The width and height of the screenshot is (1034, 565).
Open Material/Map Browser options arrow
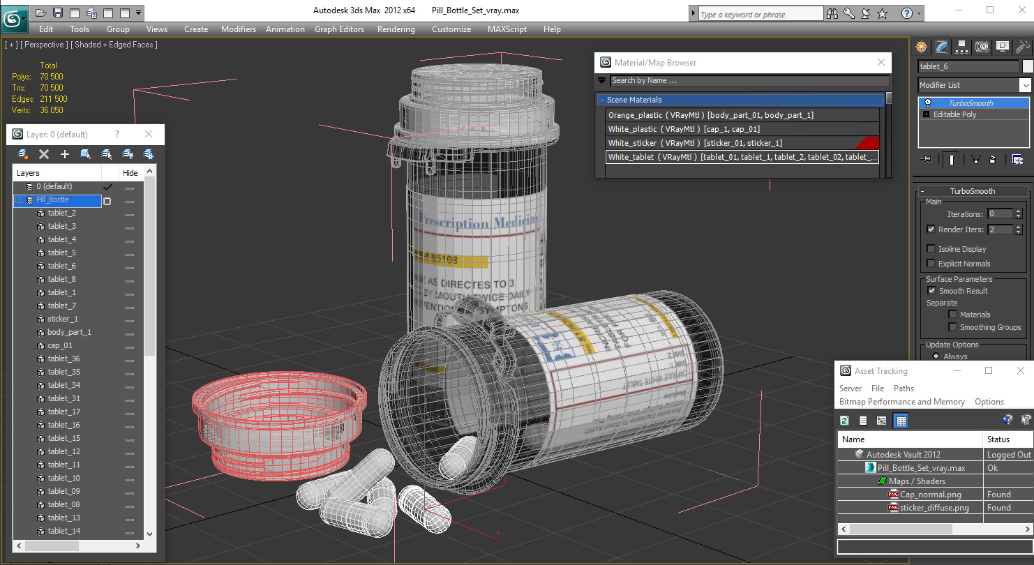tap(601, 80)
